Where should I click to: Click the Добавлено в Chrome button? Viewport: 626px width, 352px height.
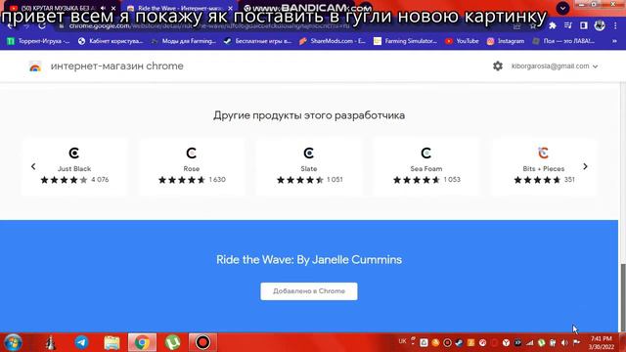(x=309, y=291)
